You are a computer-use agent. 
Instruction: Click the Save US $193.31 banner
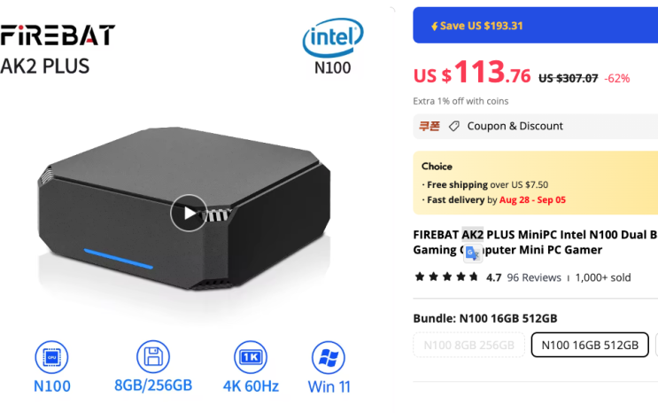point(536,25)
